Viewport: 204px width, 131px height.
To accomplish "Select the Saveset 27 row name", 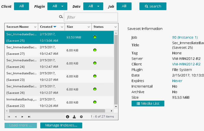I will coord(21,50).
